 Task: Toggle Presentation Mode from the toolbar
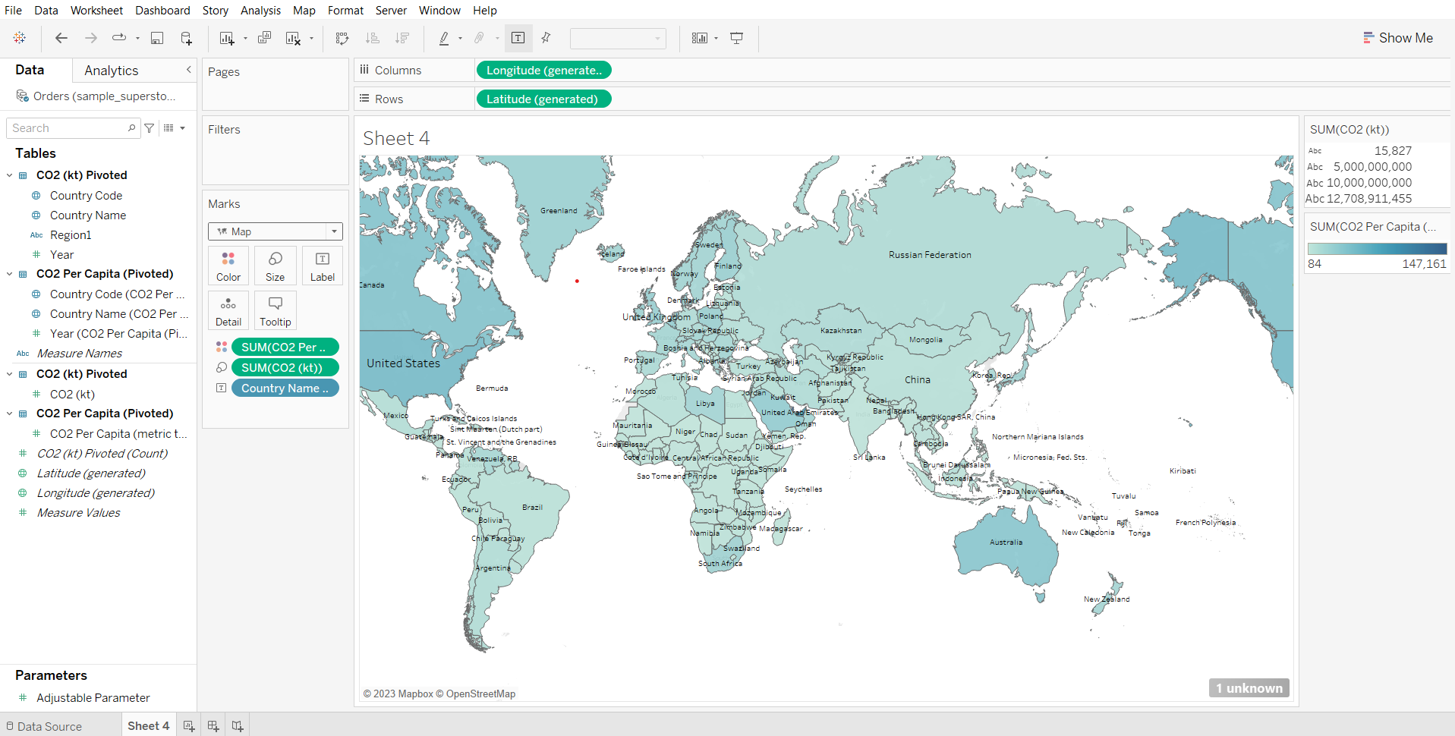(736, 38)
